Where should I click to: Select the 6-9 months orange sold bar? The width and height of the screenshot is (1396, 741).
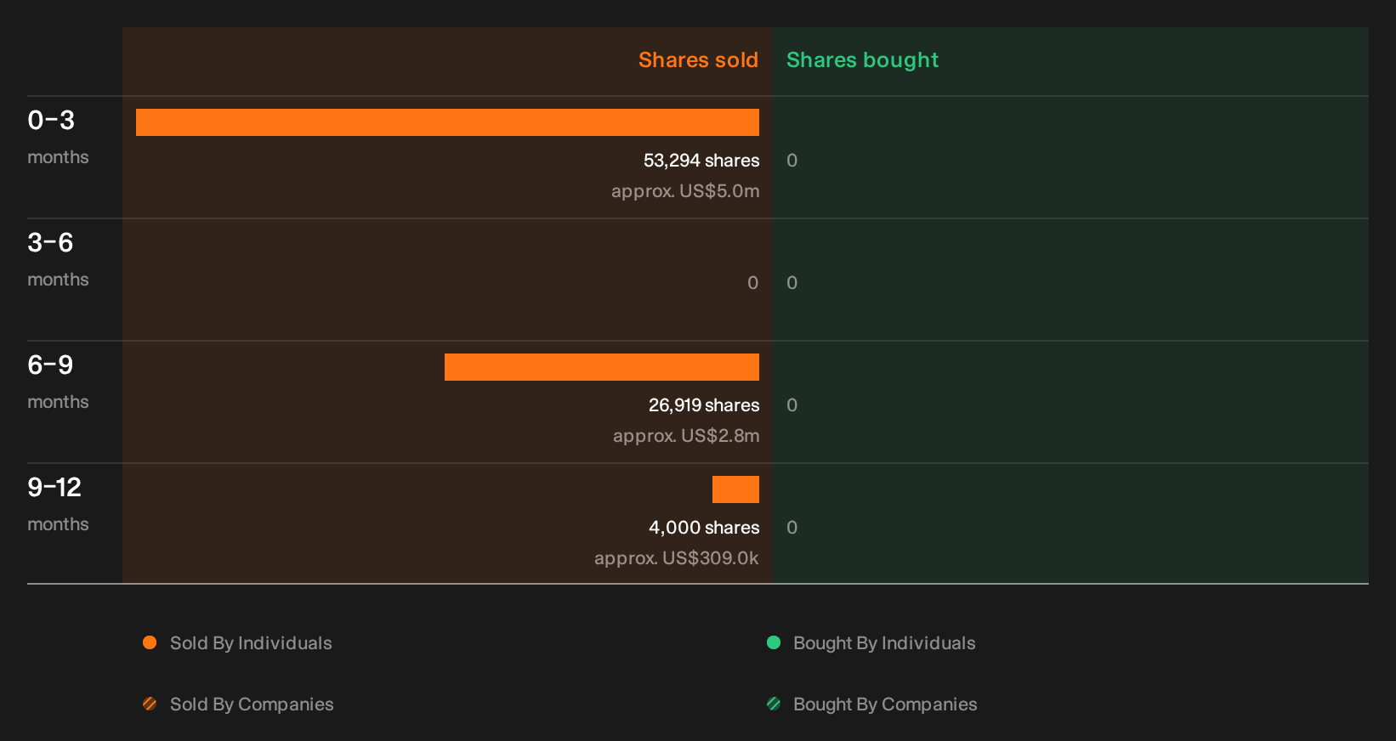(602, 367)
